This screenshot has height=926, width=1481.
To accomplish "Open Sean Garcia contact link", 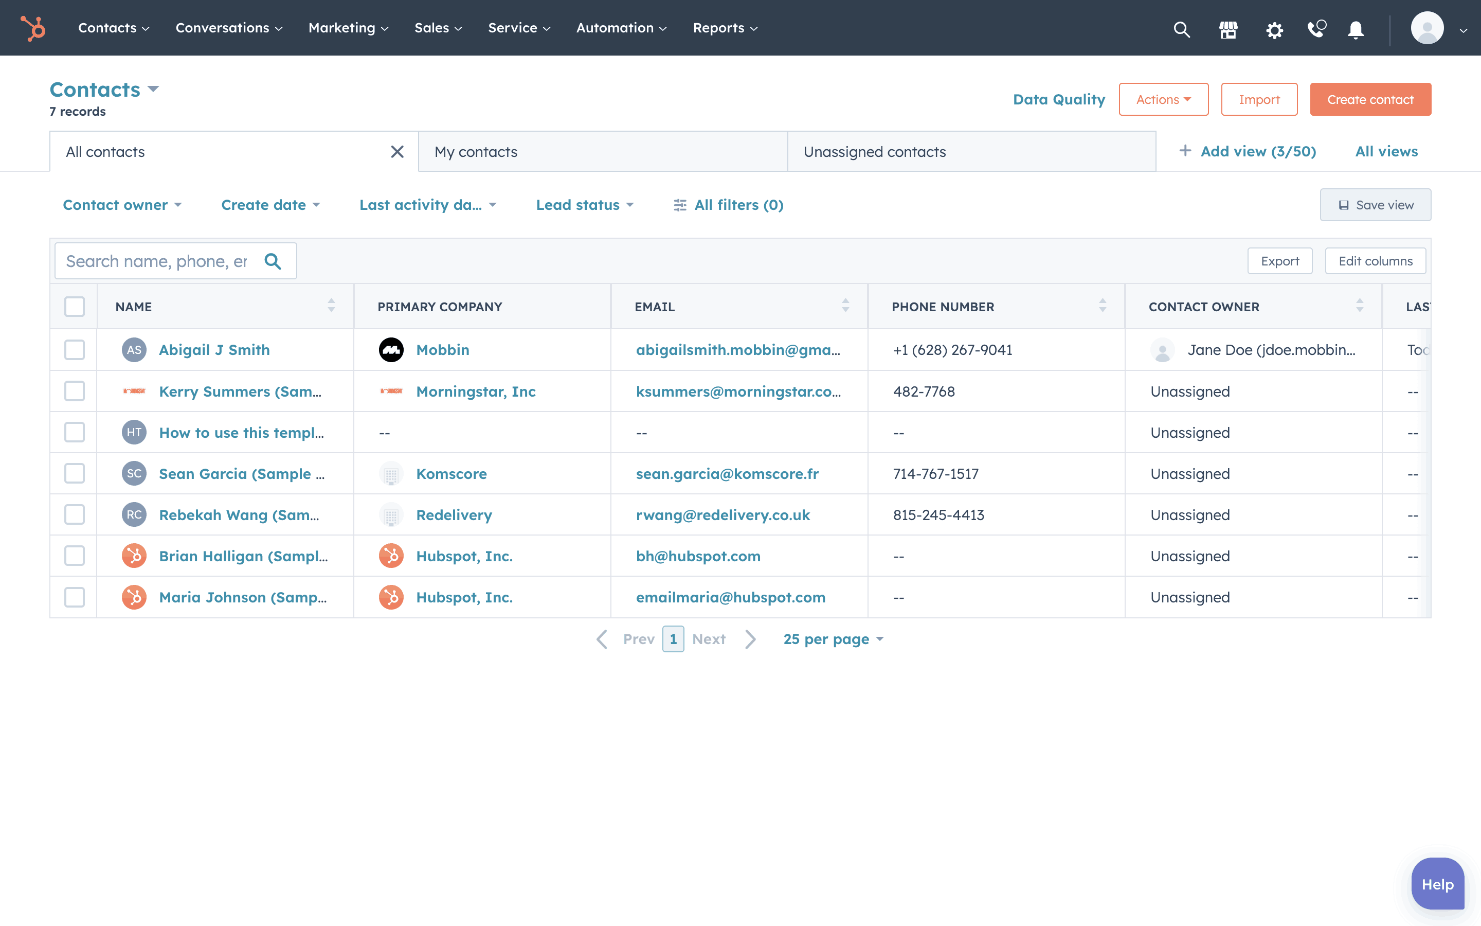I will [x=241, y=473].
